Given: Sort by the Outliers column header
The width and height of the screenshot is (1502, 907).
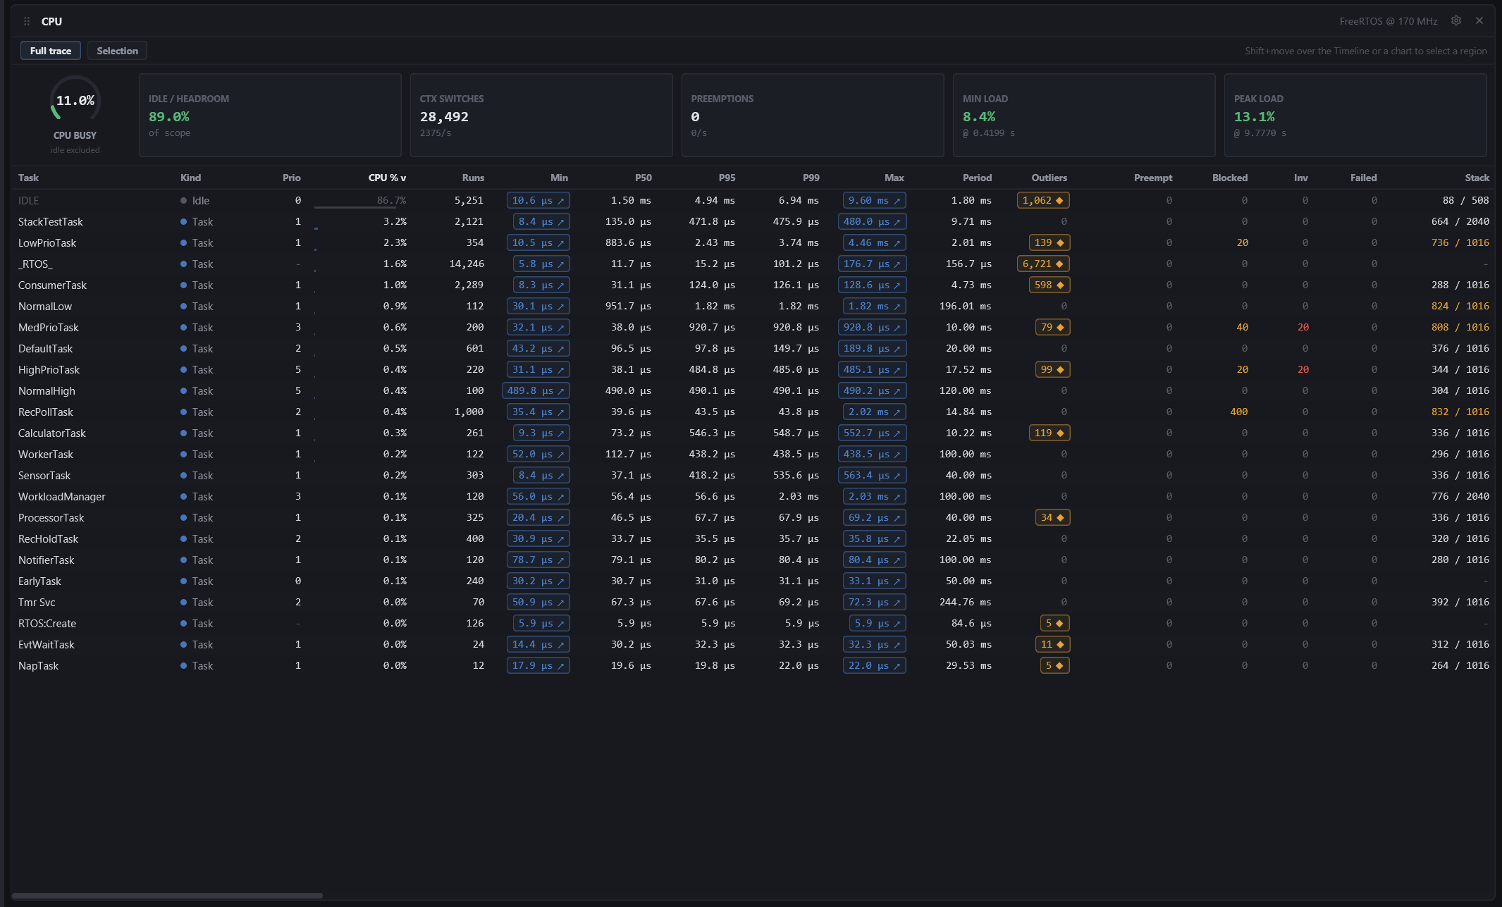Looking at the screenshot, I should (x=1049, y=178).
